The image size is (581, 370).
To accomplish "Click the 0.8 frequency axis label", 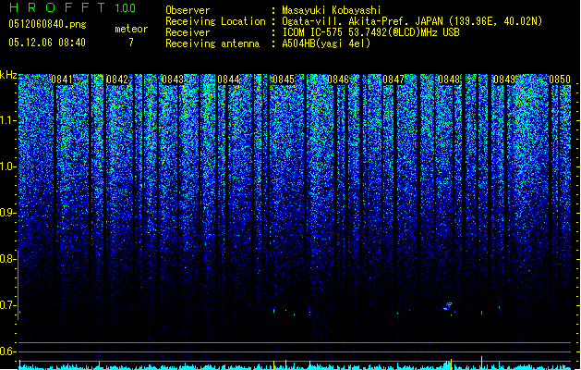I will (x=7, y=259).
